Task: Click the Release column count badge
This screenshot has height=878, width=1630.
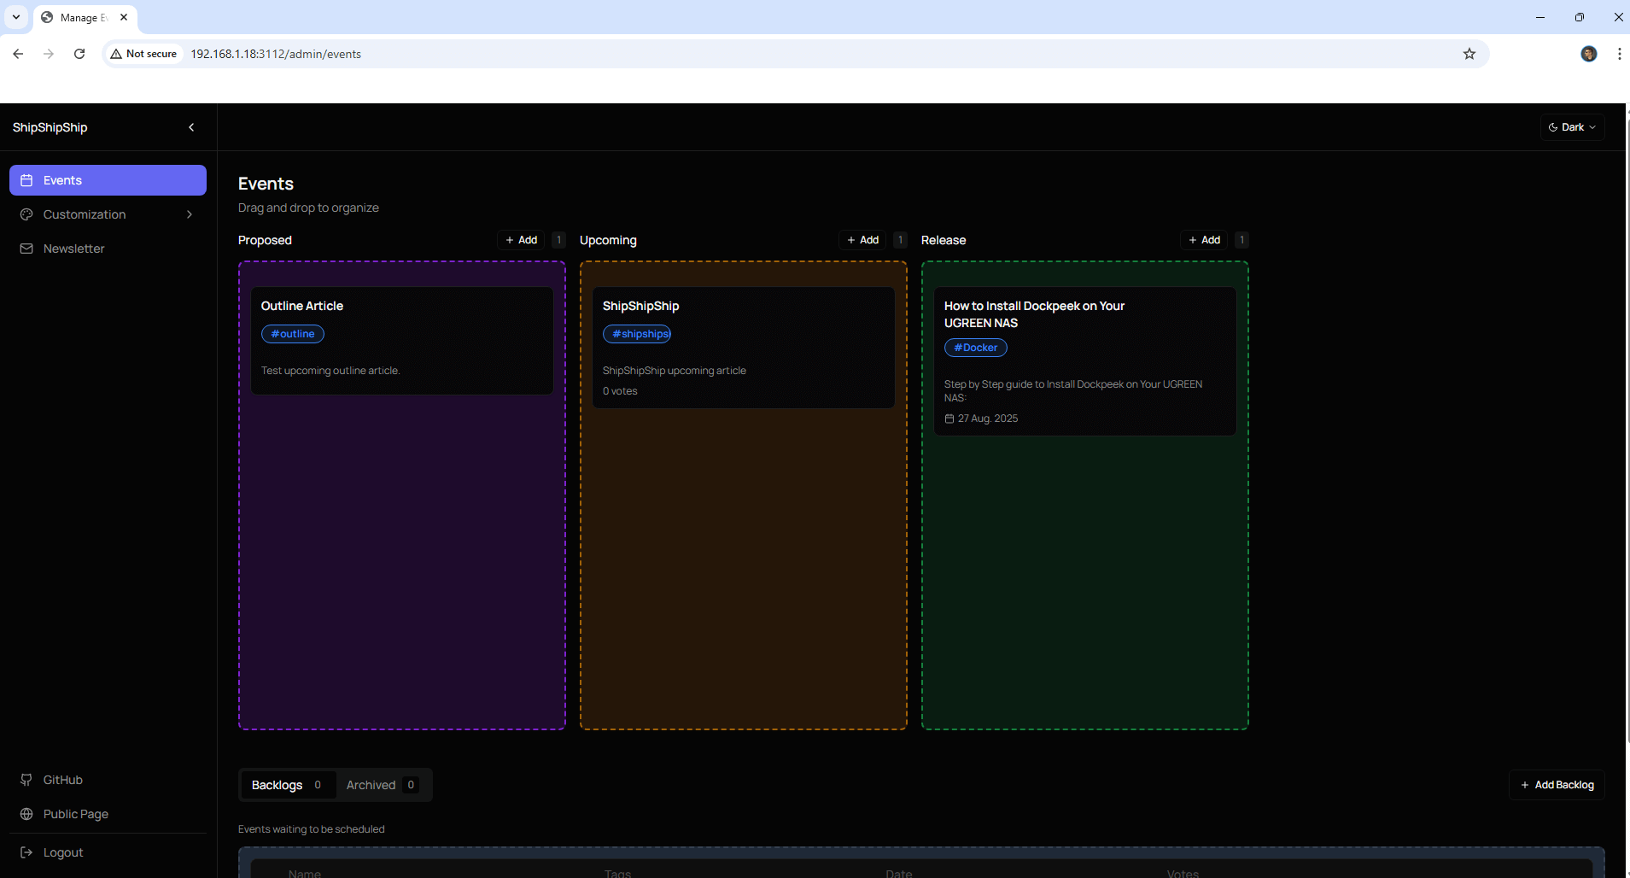Action: pos(1241,240)
